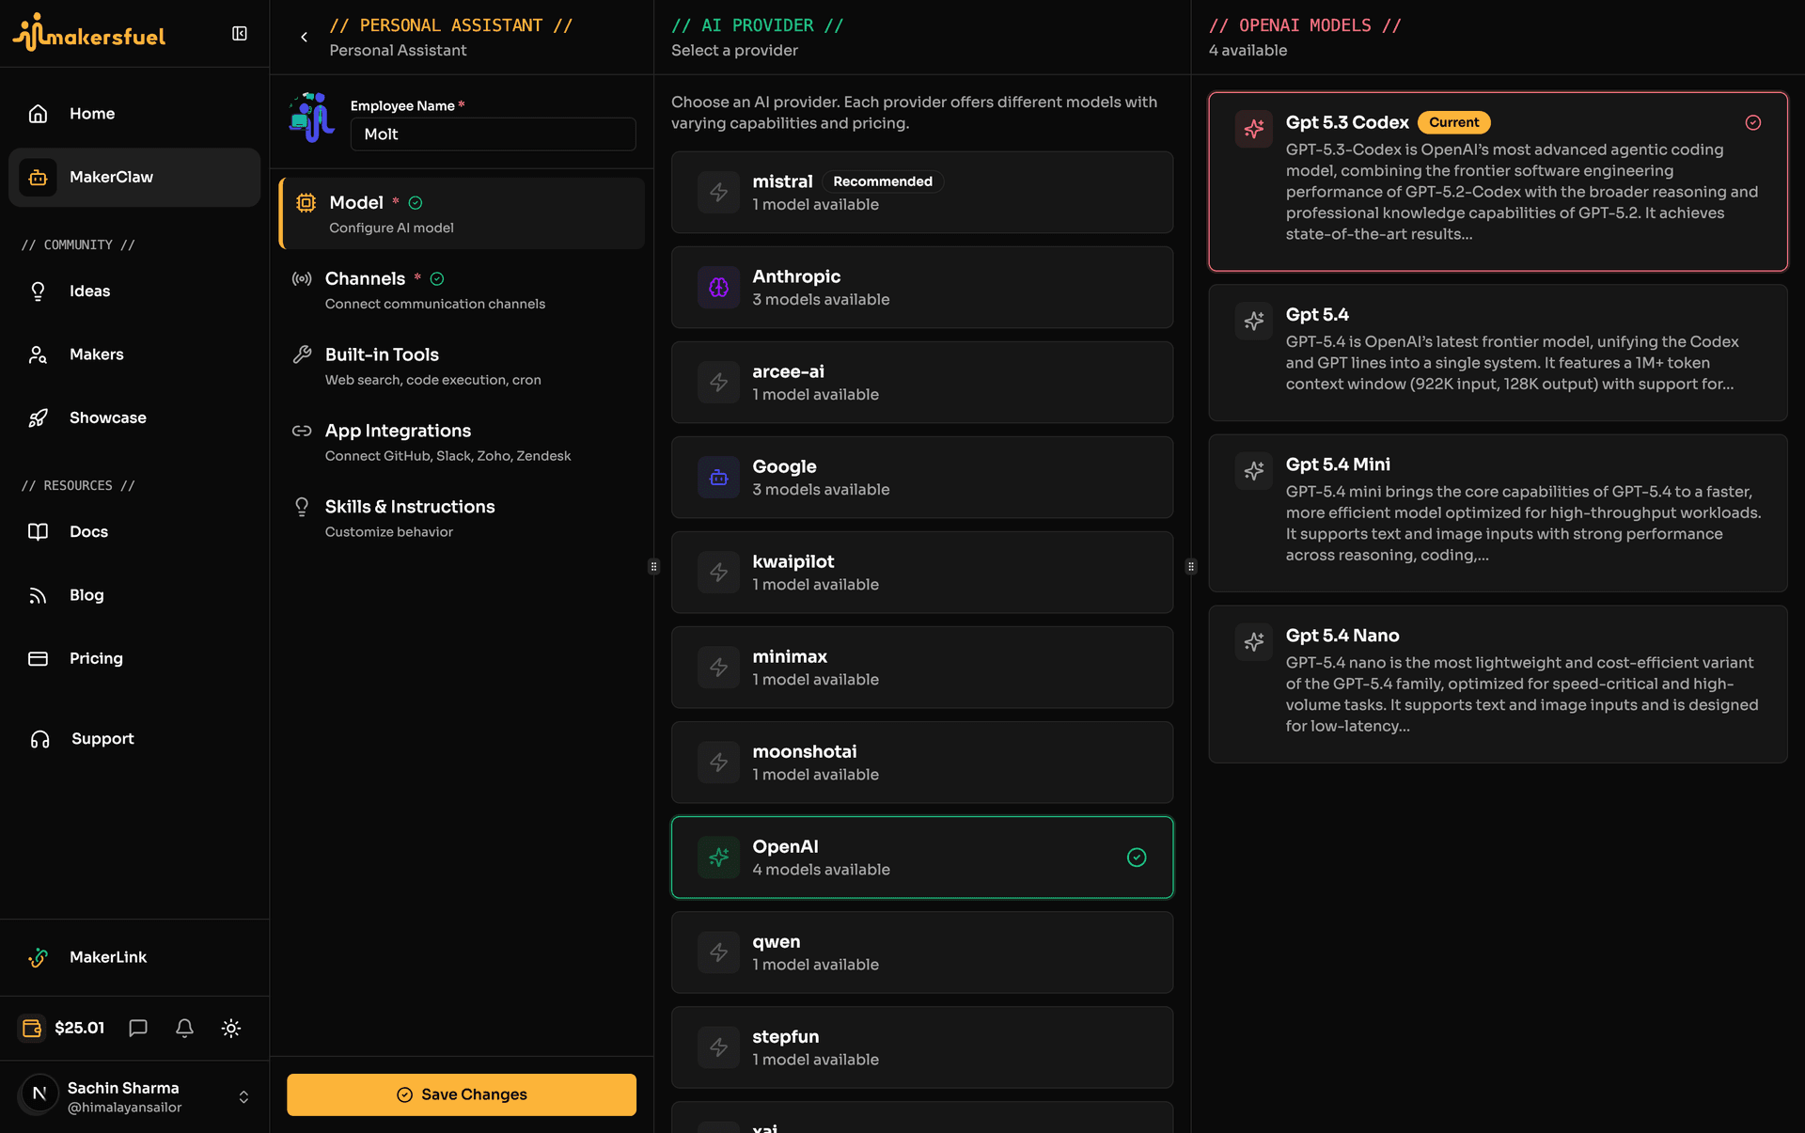Click the Home house icon
Viewport: 1805px width, 1133px height.
38,114
